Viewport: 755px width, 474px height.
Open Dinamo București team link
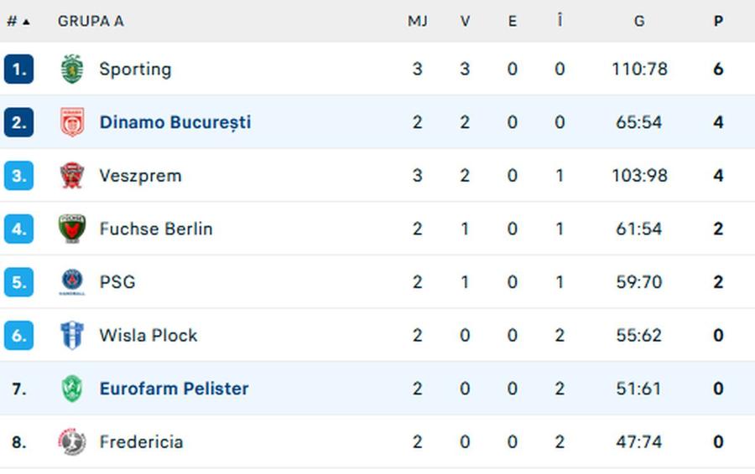pyautogui.click(x=175, y=122)
